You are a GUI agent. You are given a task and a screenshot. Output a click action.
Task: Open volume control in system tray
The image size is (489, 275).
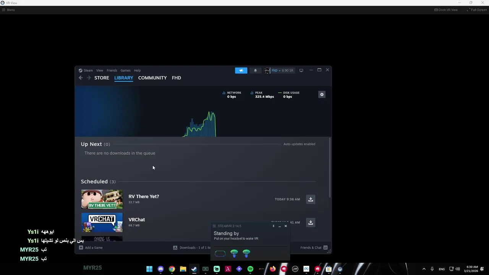point(458,269)
